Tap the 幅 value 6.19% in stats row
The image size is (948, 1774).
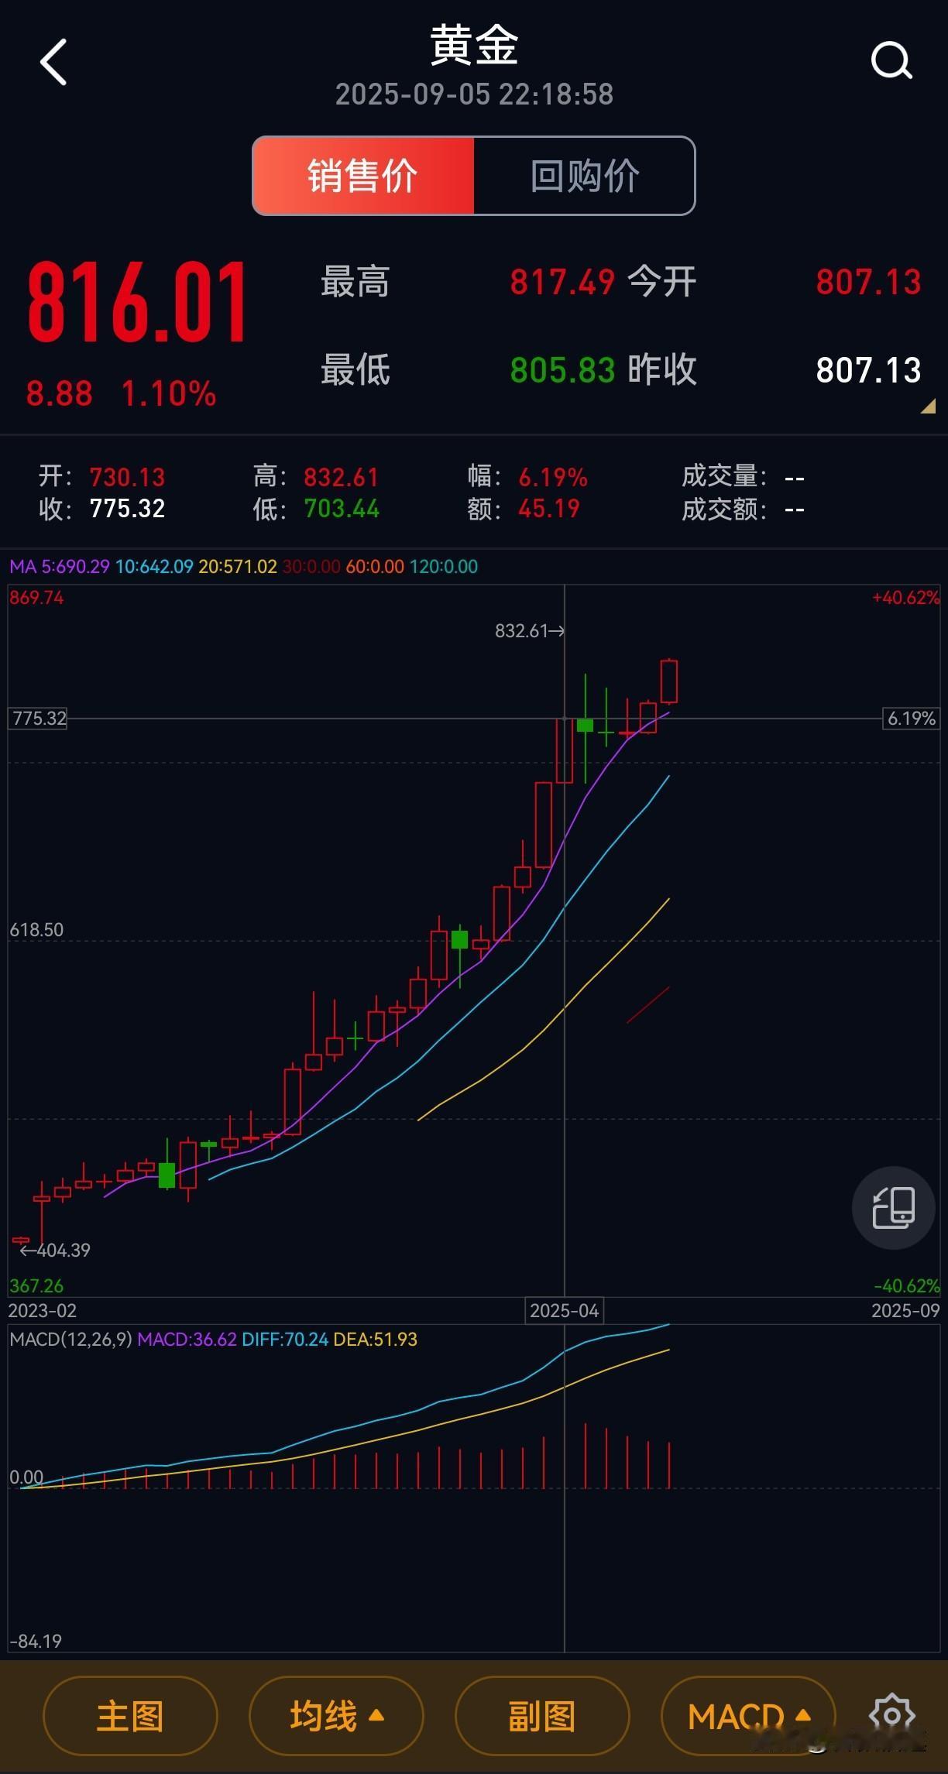coord(553,477)
